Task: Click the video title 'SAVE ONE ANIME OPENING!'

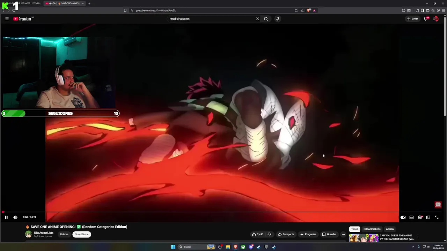Action: pos(76,227)
